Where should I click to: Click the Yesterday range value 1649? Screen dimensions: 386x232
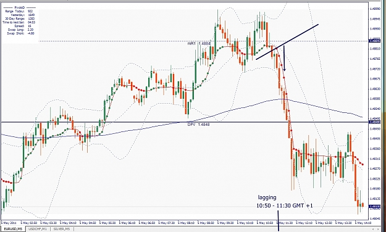coord(31,15)
